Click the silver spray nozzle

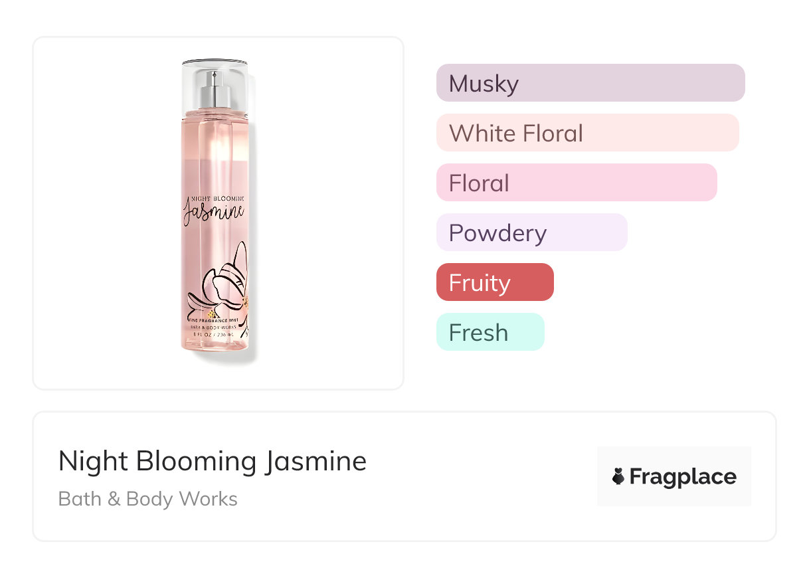tap(214, 90)
